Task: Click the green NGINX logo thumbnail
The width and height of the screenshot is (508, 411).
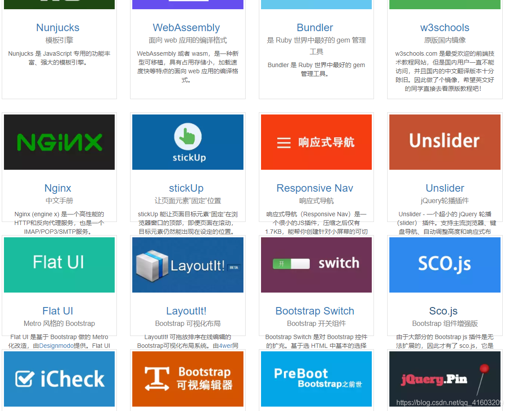Action: point(59,142)
